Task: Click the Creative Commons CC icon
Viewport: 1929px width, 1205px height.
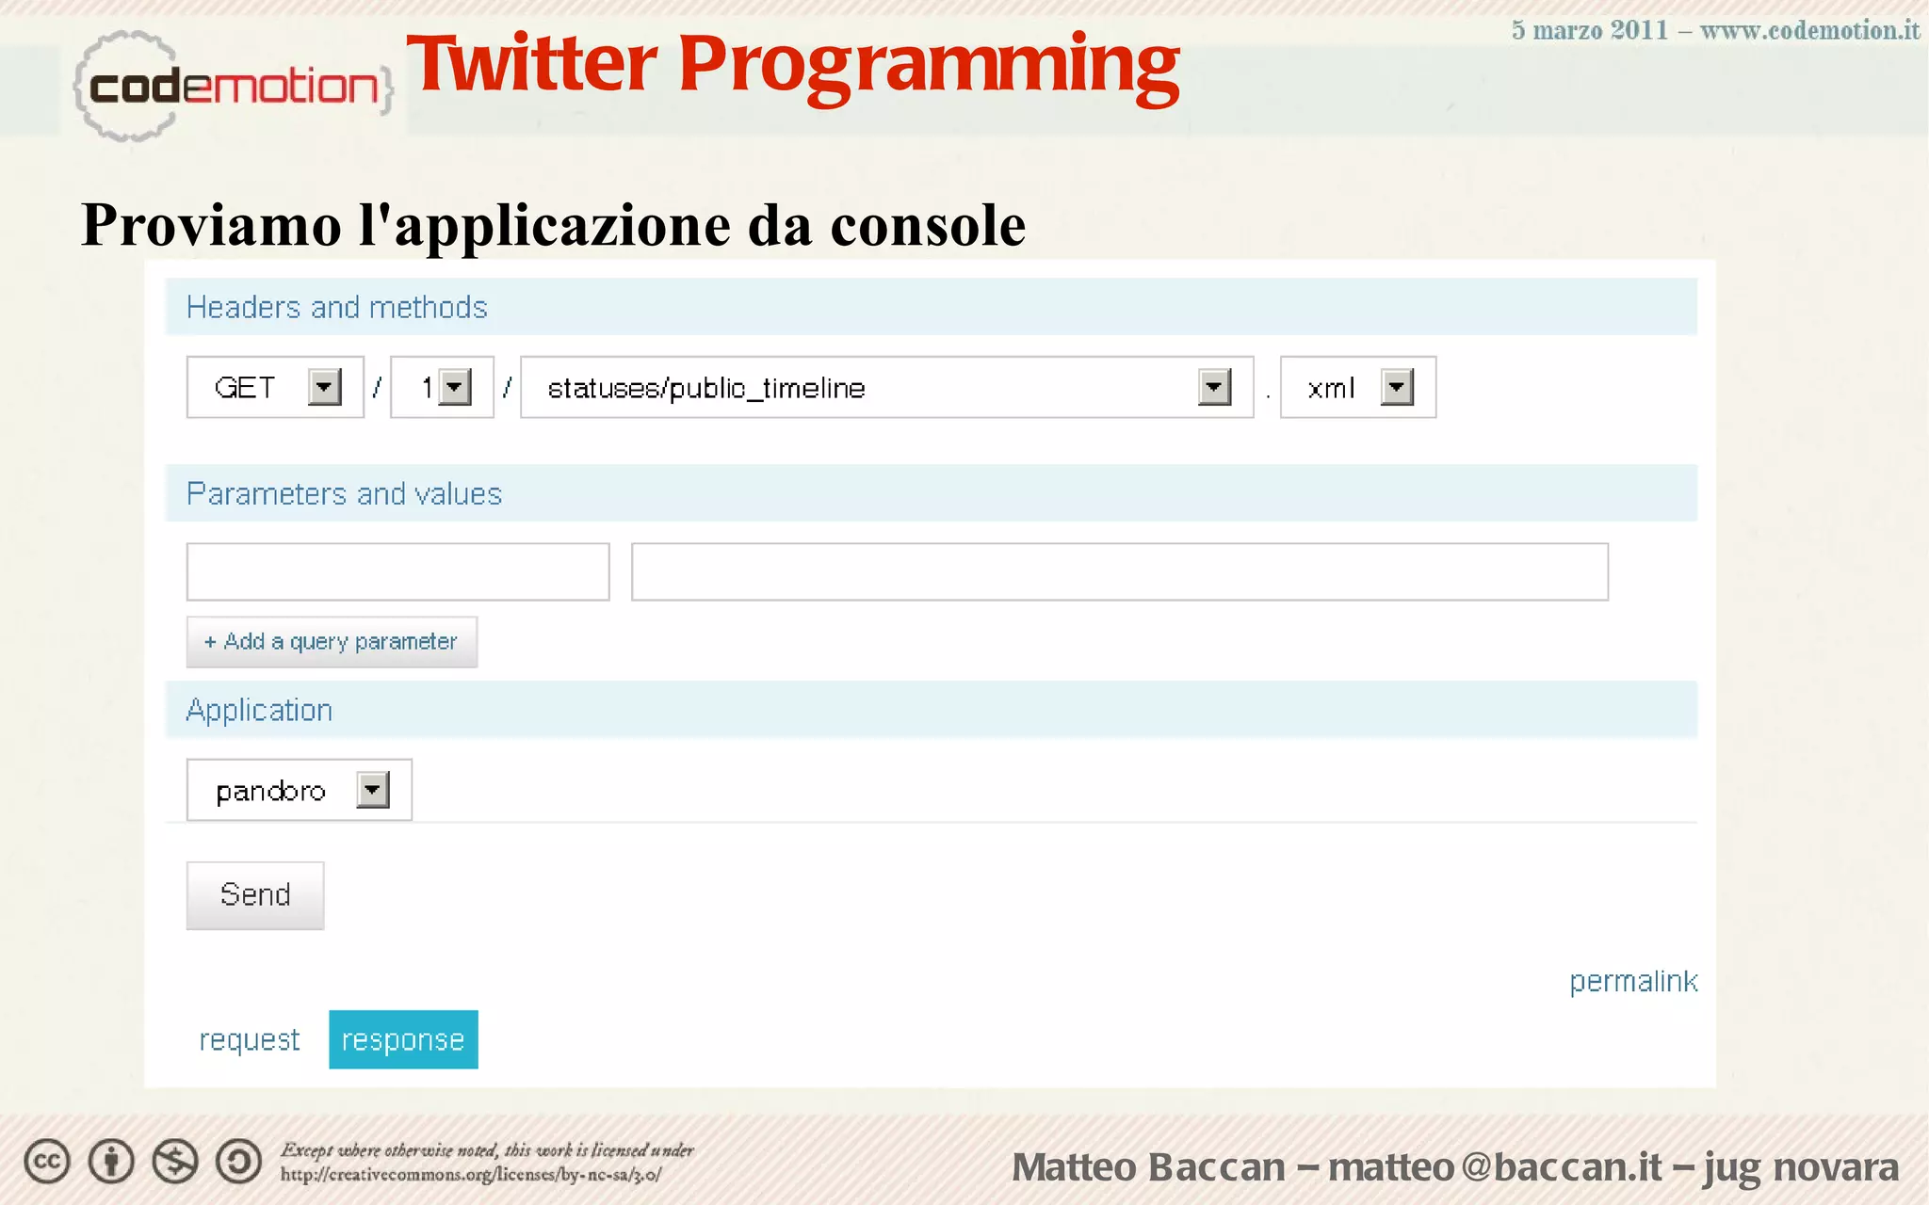Action: 47,1162
